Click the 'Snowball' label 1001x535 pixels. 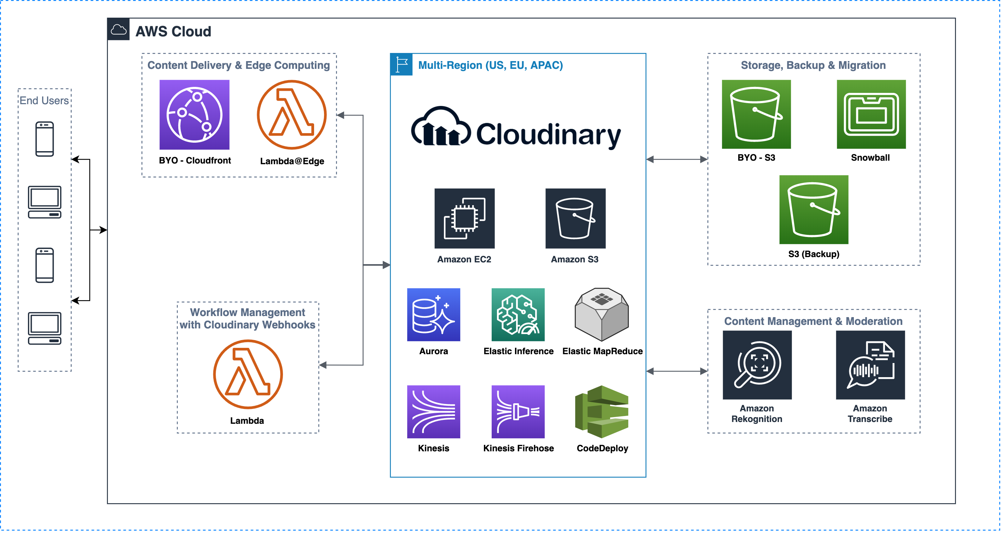870,157
